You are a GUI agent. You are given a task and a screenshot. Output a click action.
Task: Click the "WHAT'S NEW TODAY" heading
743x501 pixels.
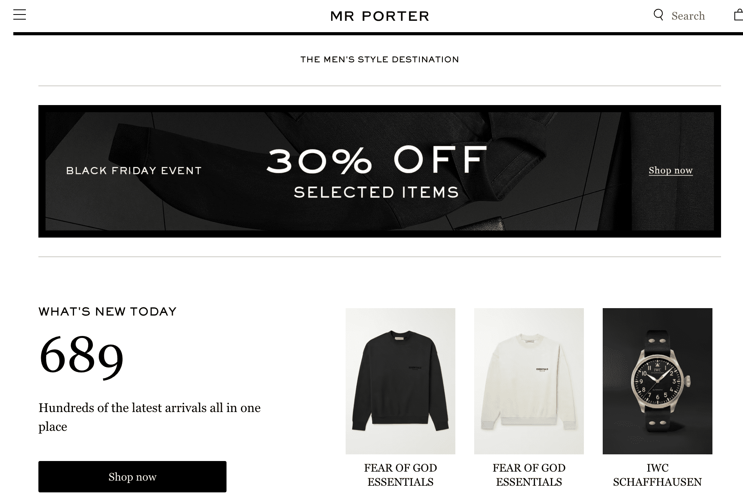click(108, 312)
